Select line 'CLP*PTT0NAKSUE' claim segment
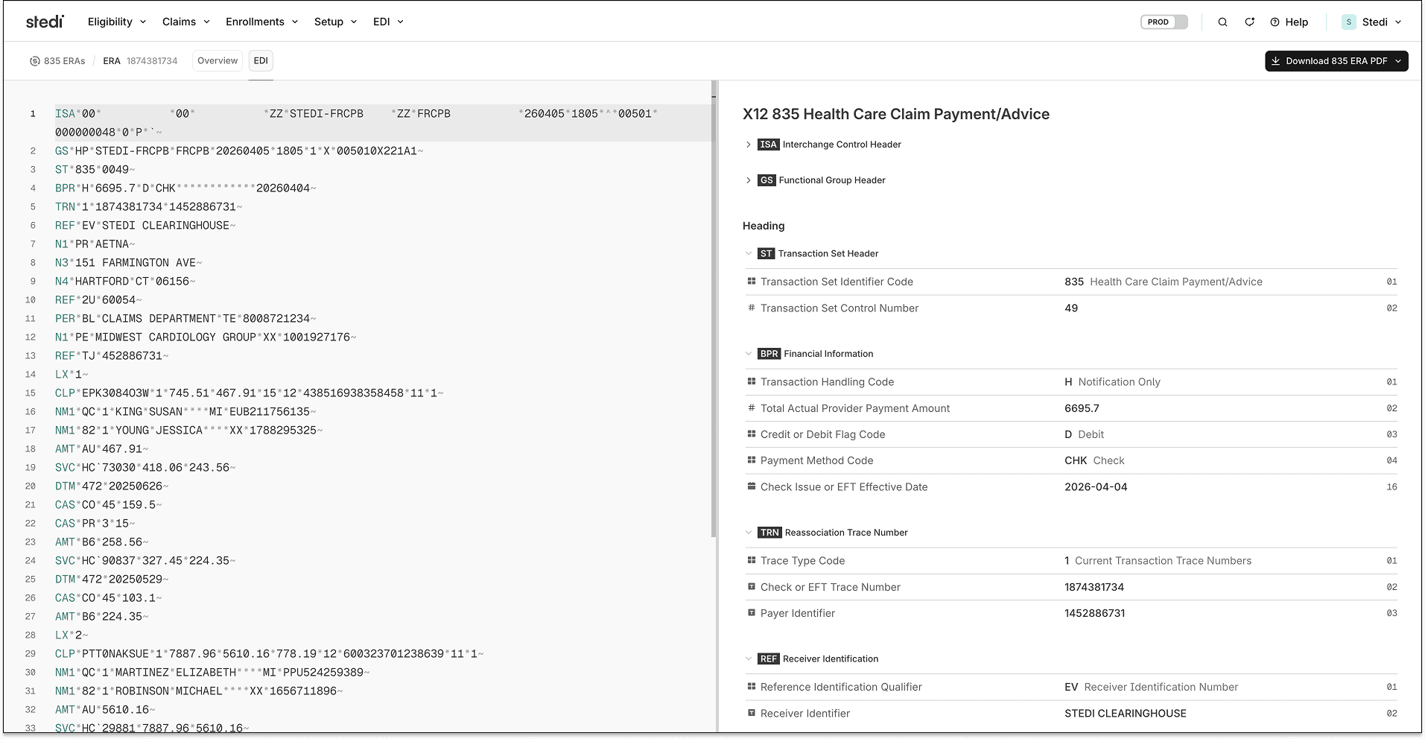Viewport: 1425px width, 739px height. [269, 654]
